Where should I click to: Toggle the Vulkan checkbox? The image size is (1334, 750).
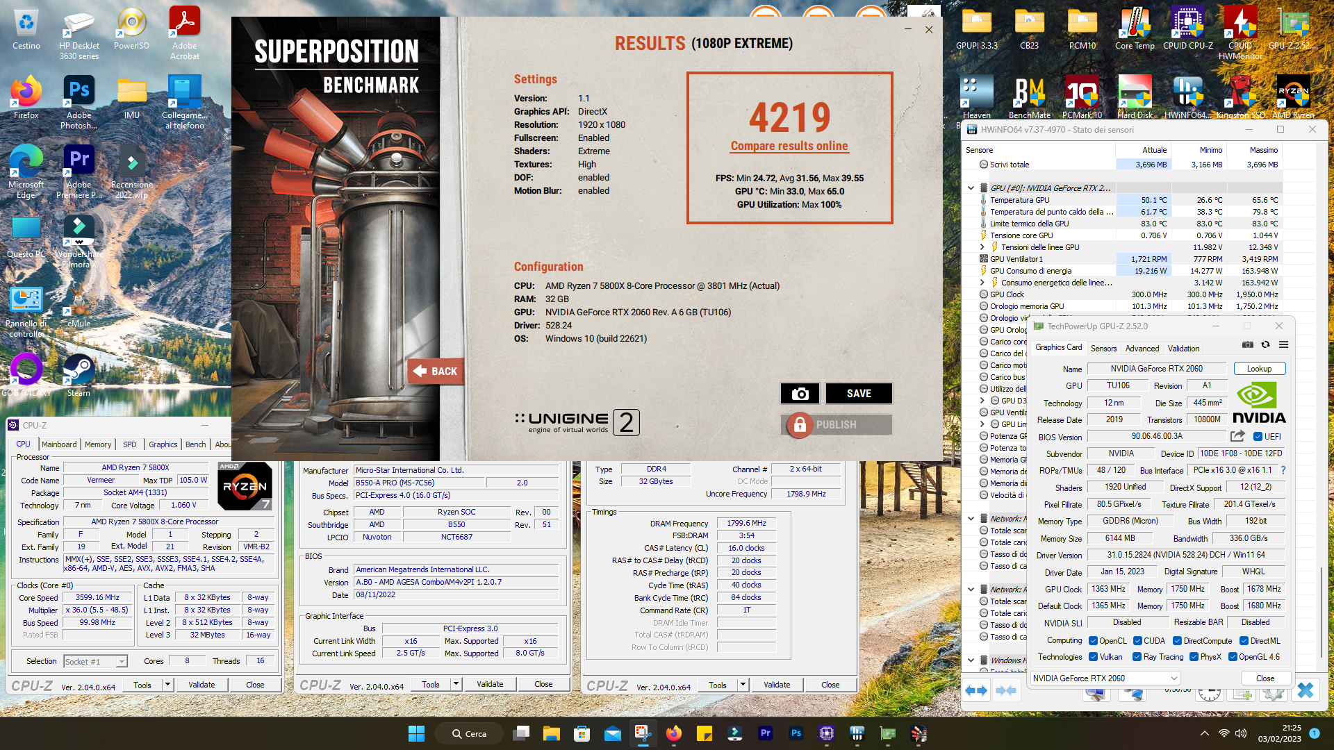(1093, 657)
